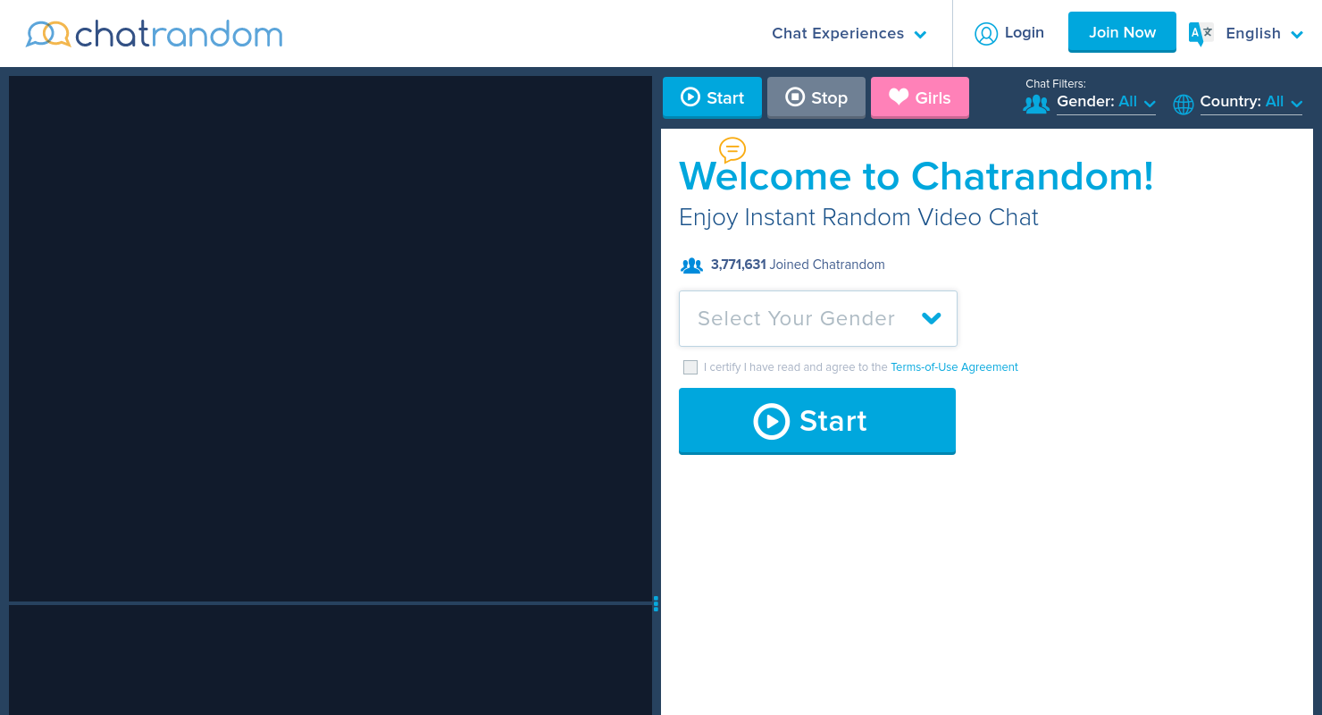Click the orange chat bubble icon
Image resolution: width=1322 pixels, height=715 pixels.
click(x=732, y=150)
